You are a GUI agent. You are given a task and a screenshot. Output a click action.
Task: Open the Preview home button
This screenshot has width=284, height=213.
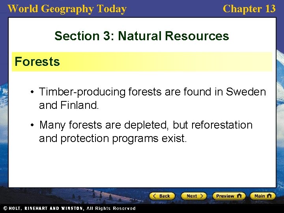[229, 196]
